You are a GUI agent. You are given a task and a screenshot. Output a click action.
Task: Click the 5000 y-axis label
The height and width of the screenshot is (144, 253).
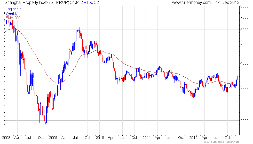coord(244,45)
